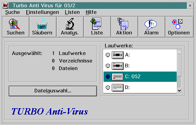
Task: Select the drive D: radio button
Action: click(108, 88)
